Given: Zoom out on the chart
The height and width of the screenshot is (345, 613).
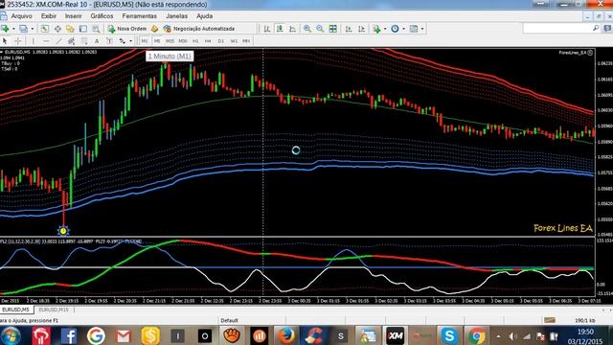Looking at the screenshot, I should point(320,29).
